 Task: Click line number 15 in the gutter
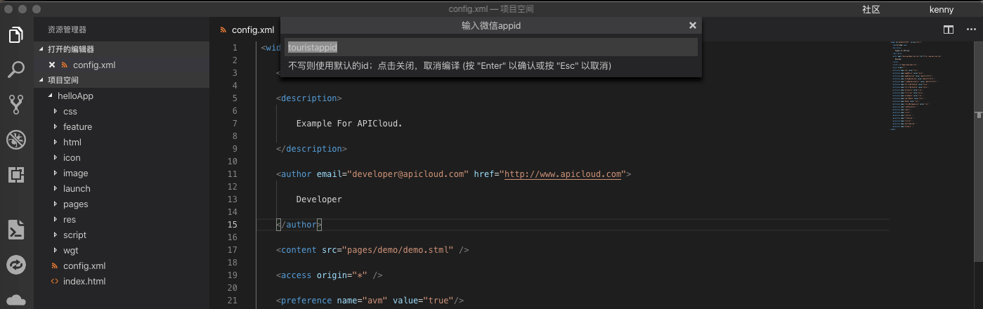(x=233, y=225)
